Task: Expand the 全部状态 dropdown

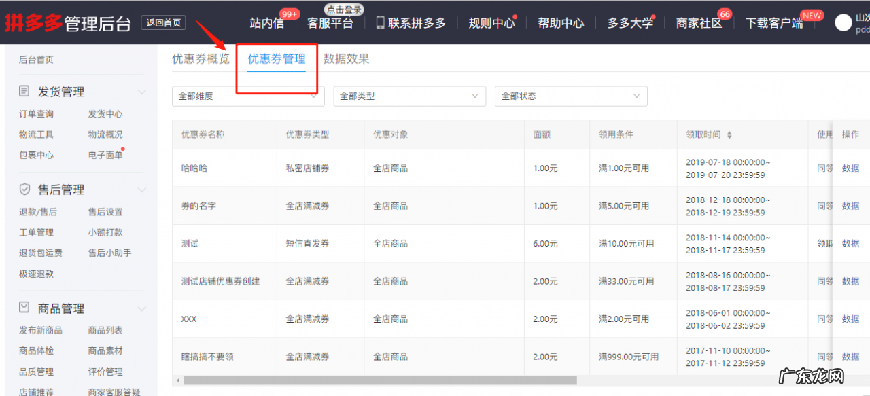Action: (x=571, y=96)
